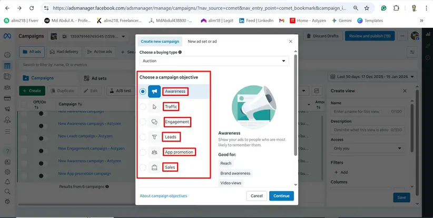
Task: Click the Engagement chat bubble icon
Action: coord(154,122)
